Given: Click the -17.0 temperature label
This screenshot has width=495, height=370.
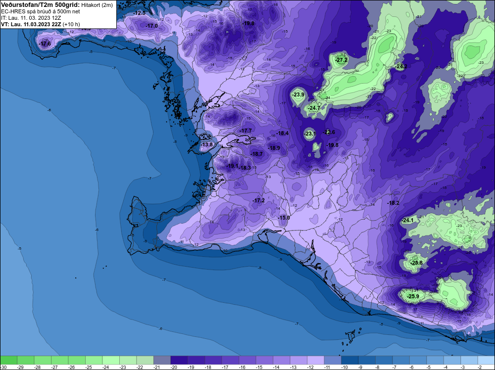Looking at the screenshot, I should [x=151, y=26].
